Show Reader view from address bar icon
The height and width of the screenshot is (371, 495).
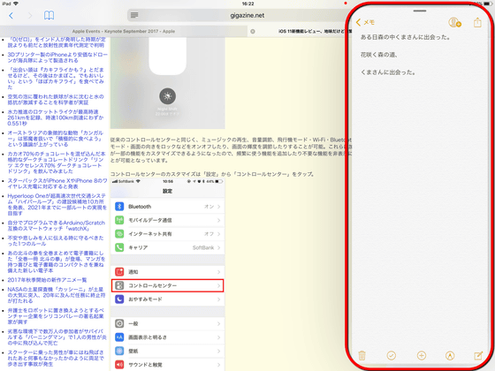(134, 15)
